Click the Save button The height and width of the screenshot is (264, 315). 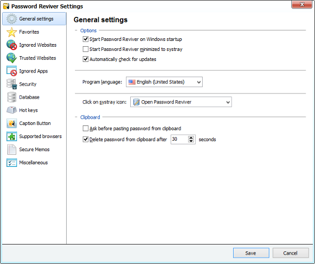(x=251, y=253)
